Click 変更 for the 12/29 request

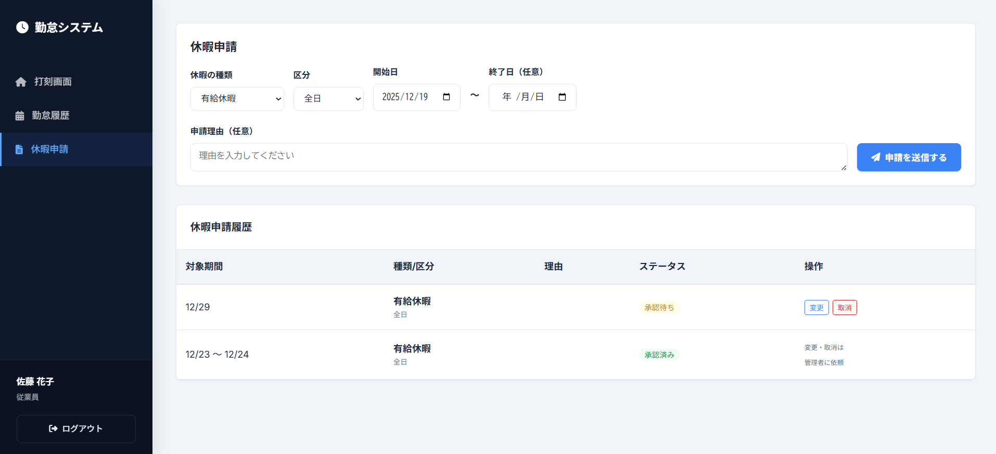point(816,308)
